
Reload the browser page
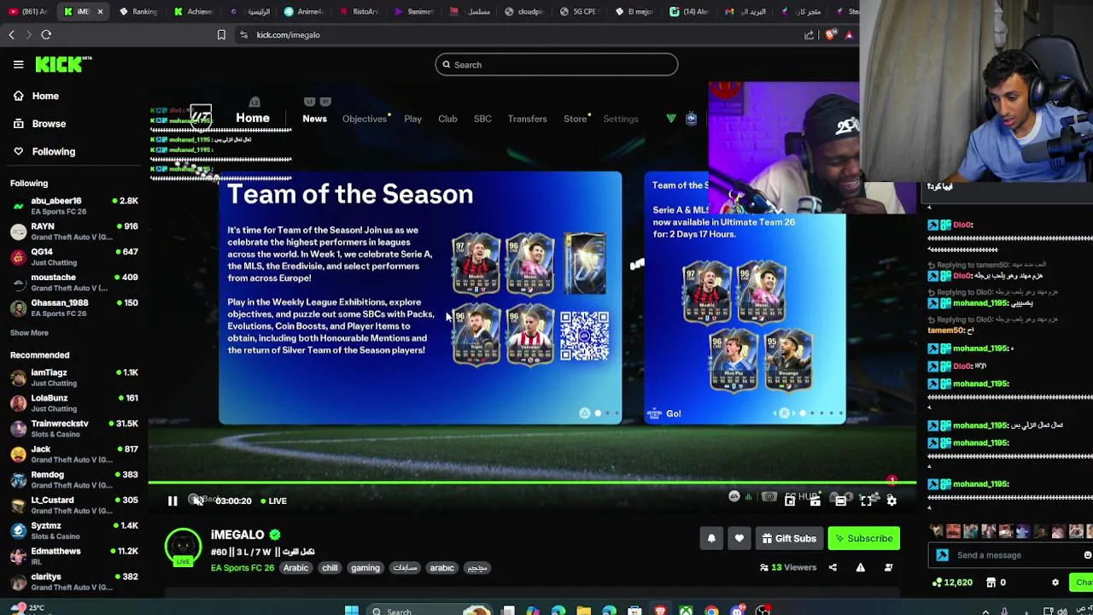(x=46, y=35)
